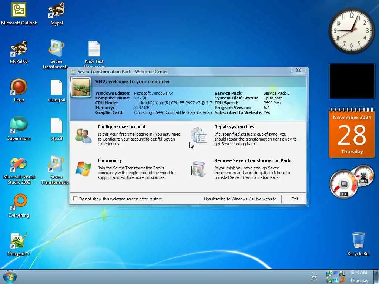Click the green checkmark shield tray icon
Image resolution: width=379 pixels, height=284 pixels.
tap(329, 280)
